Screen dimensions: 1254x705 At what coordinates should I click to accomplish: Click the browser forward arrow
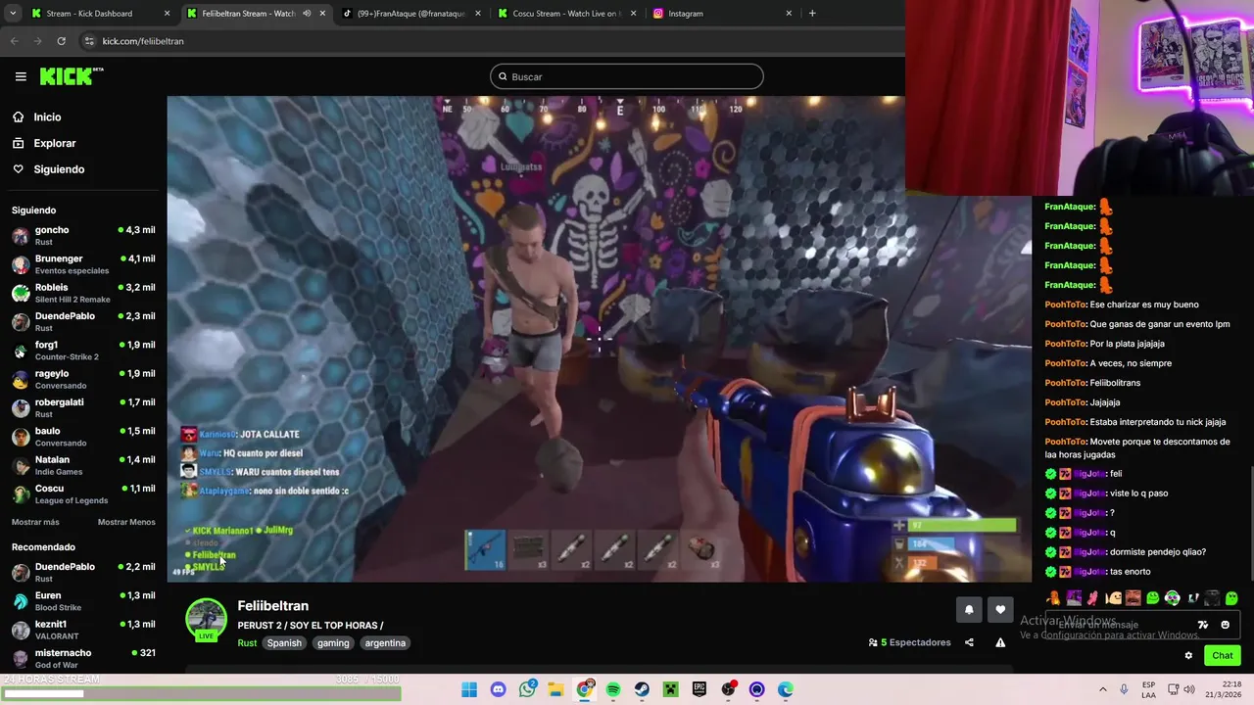pyautogui.click(x=37, y=41)
